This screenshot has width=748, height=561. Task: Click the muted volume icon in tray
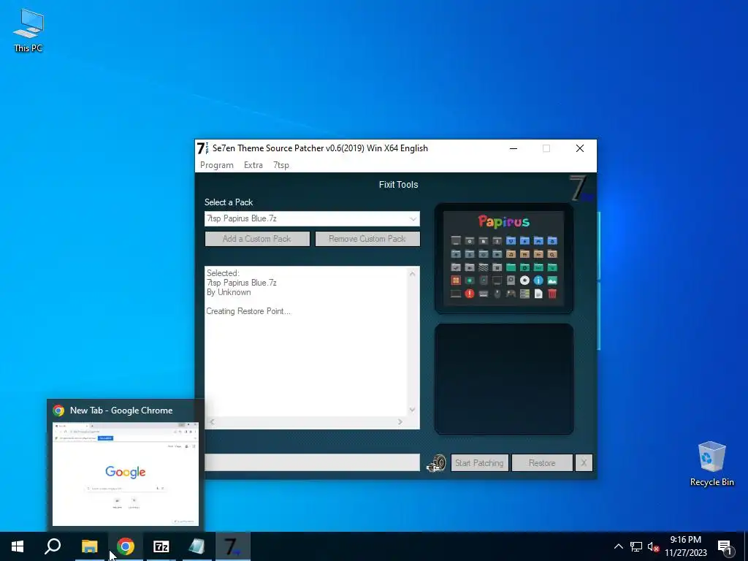(653, 546)
